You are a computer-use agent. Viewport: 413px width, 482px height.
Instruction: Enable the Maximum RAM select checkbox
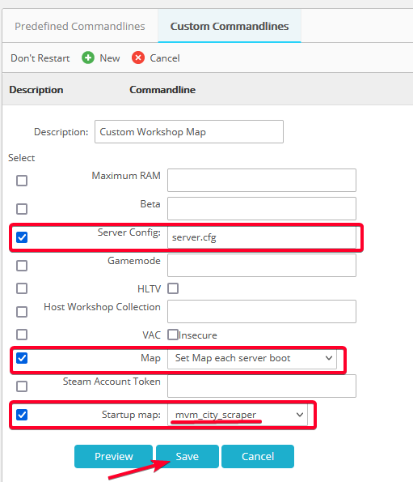tap(22, 181)
